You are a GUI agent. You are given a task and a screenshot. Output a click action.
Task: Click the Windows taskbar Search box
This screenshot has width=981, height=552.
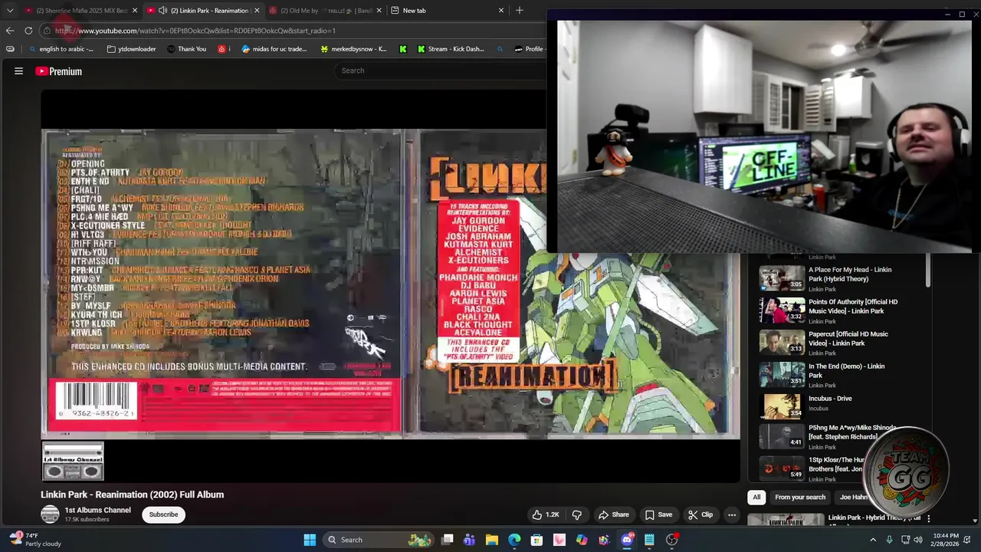(x=379, y=540)
